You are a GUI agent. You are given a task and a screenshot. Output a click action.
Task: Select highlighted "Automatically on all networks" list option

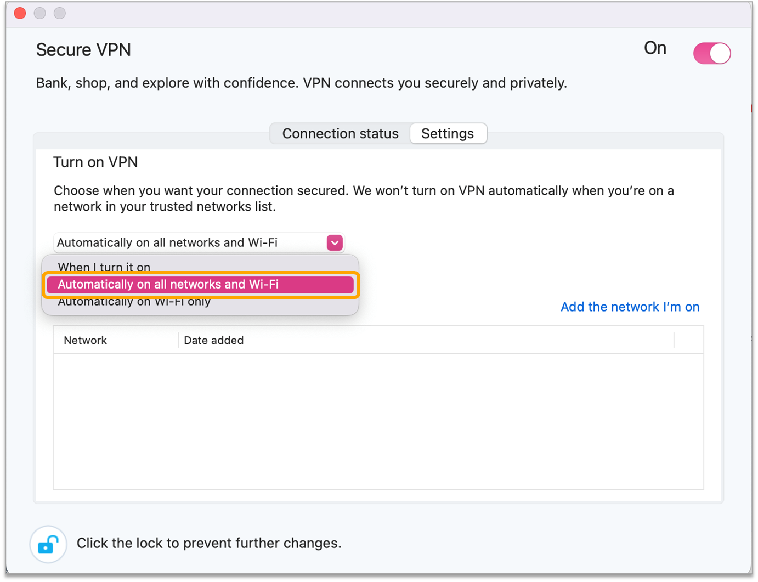200,285
